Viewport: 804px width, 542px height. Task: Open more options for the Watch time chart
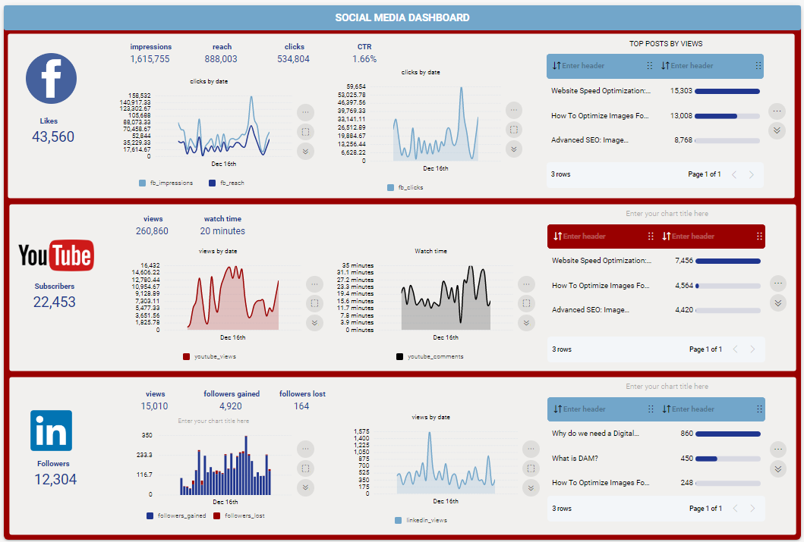pos(526,284)
